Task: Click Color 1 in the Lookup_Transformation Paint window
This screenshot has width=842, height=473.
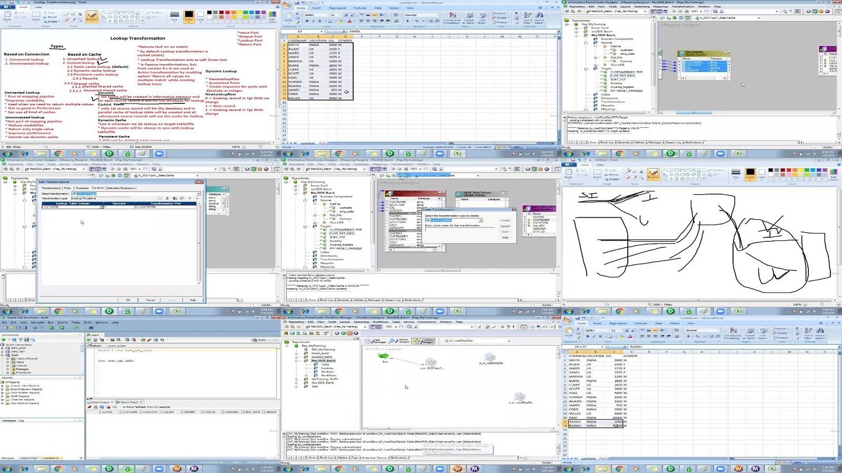Action: pyautogui.click(x=189, y=17)
